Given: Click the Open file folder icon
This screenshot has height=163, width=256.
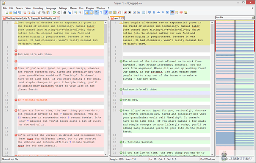Looking at the screenshot, I should coord(11,12).
